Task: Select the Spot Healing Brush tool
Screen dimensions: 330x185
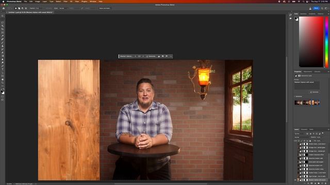Action: pos(3,39)
